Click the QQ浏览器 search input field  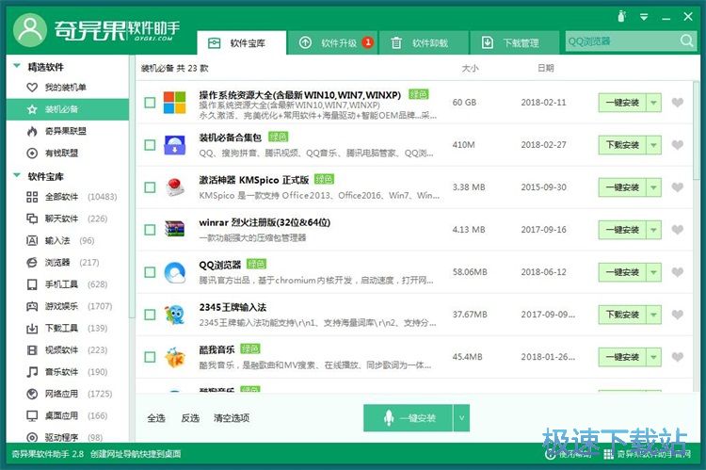(622, 41)
